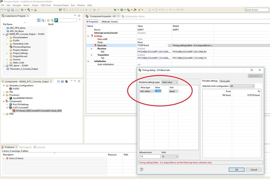Image resolution: width=270 pixels, height=179 pixels.
Task: Switch to Components Library tab
Action: (133, 16)
